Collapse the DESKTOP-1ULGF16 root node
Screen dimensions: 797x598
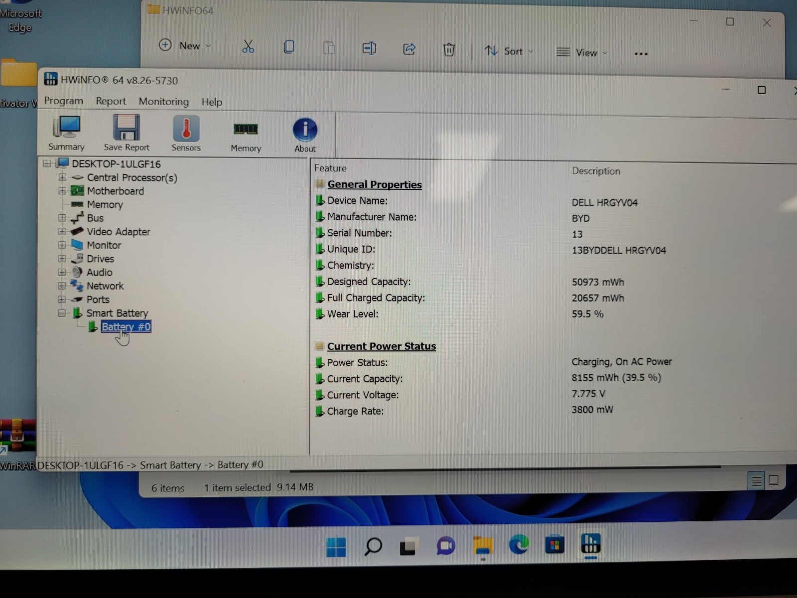(x=47, y=163)
